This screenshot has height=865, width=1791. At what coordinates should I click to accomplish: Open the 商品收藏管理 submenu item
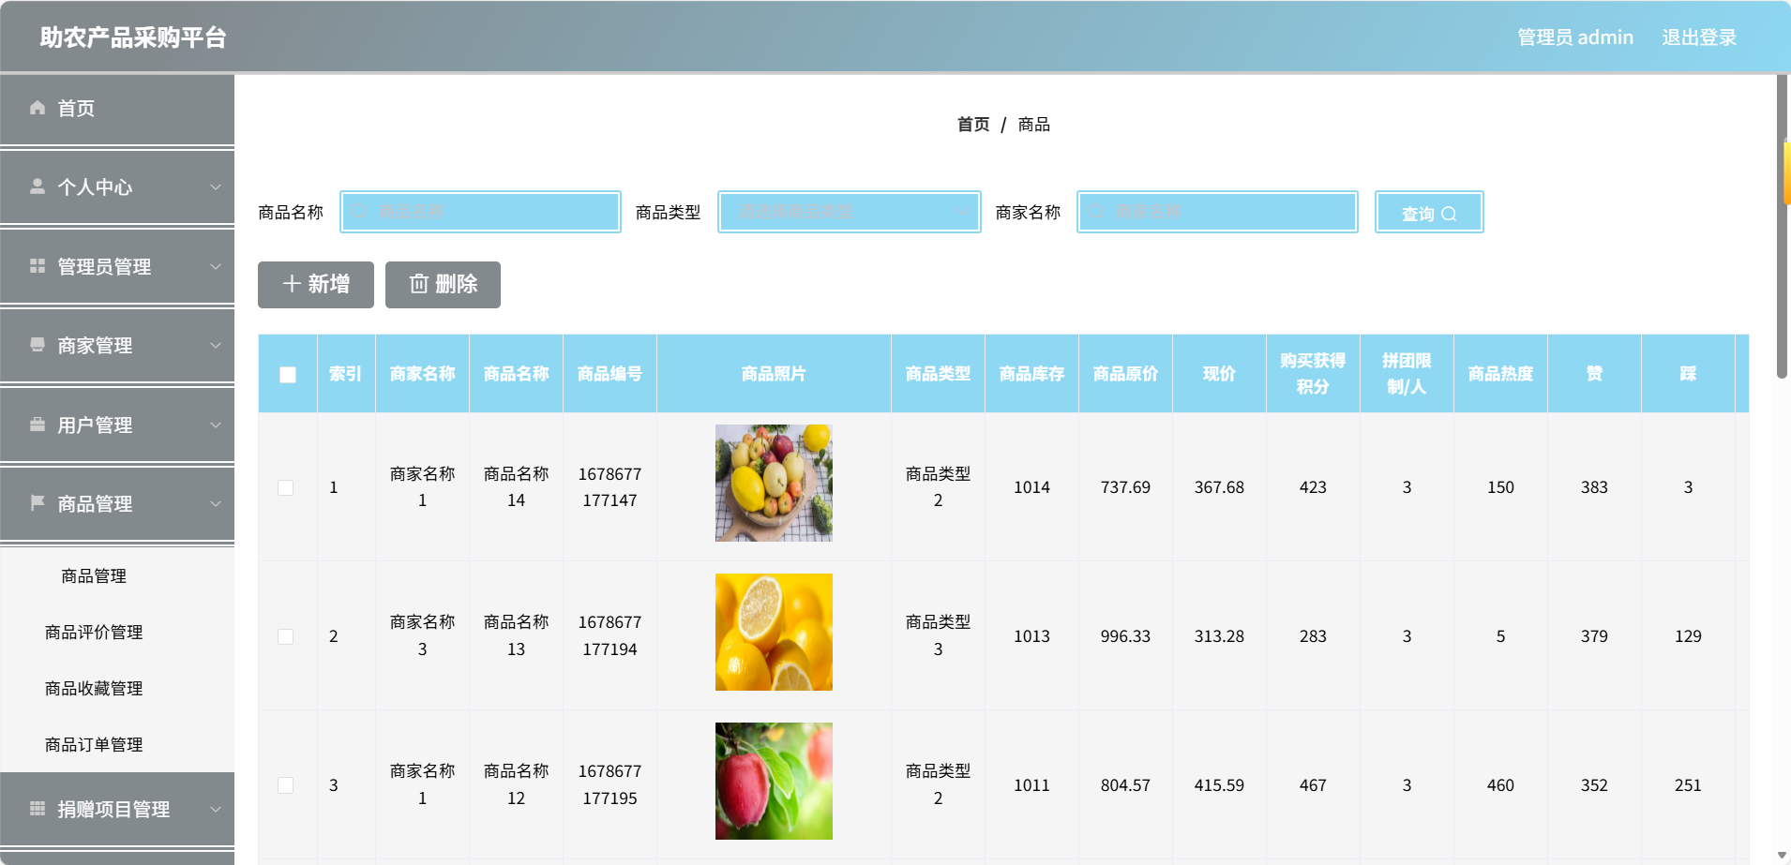point(94,689)
